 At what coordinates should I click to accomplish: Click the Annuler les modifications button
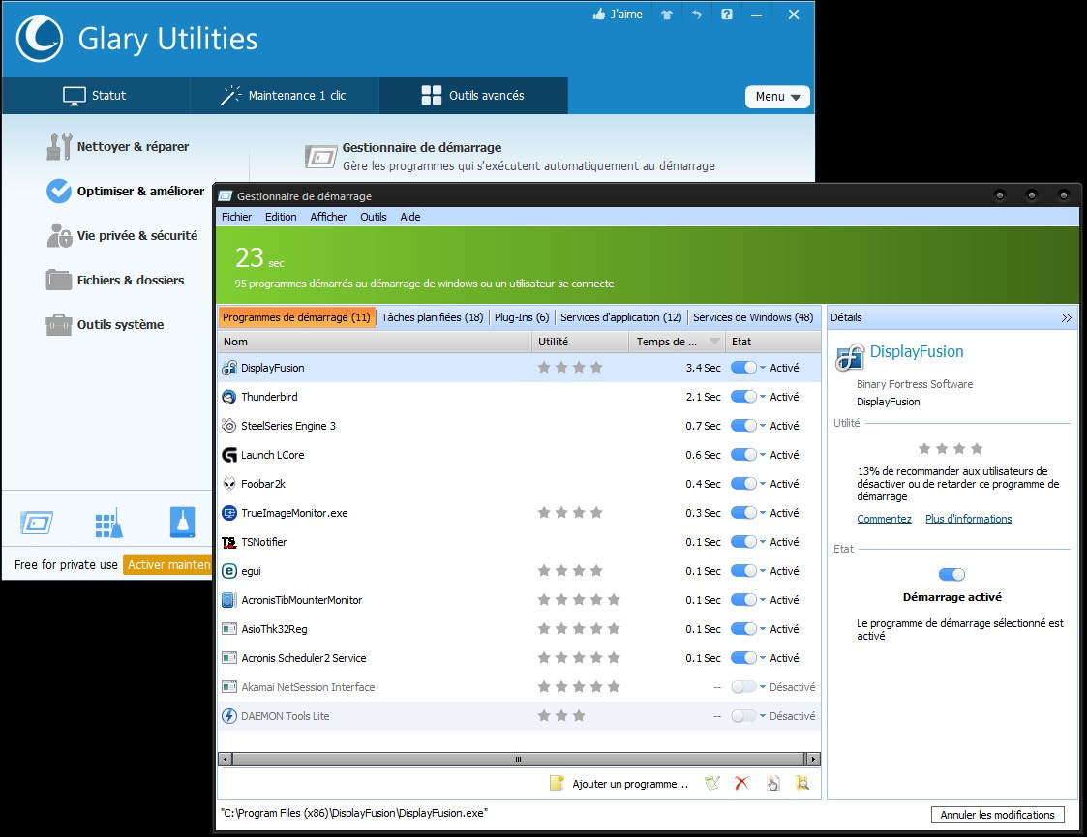(998, 815)
